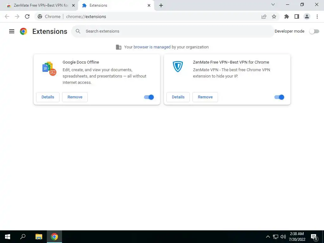Click the ZenMate description about hiding your IP
Screen dimensions: 324x243
(231, 73)
